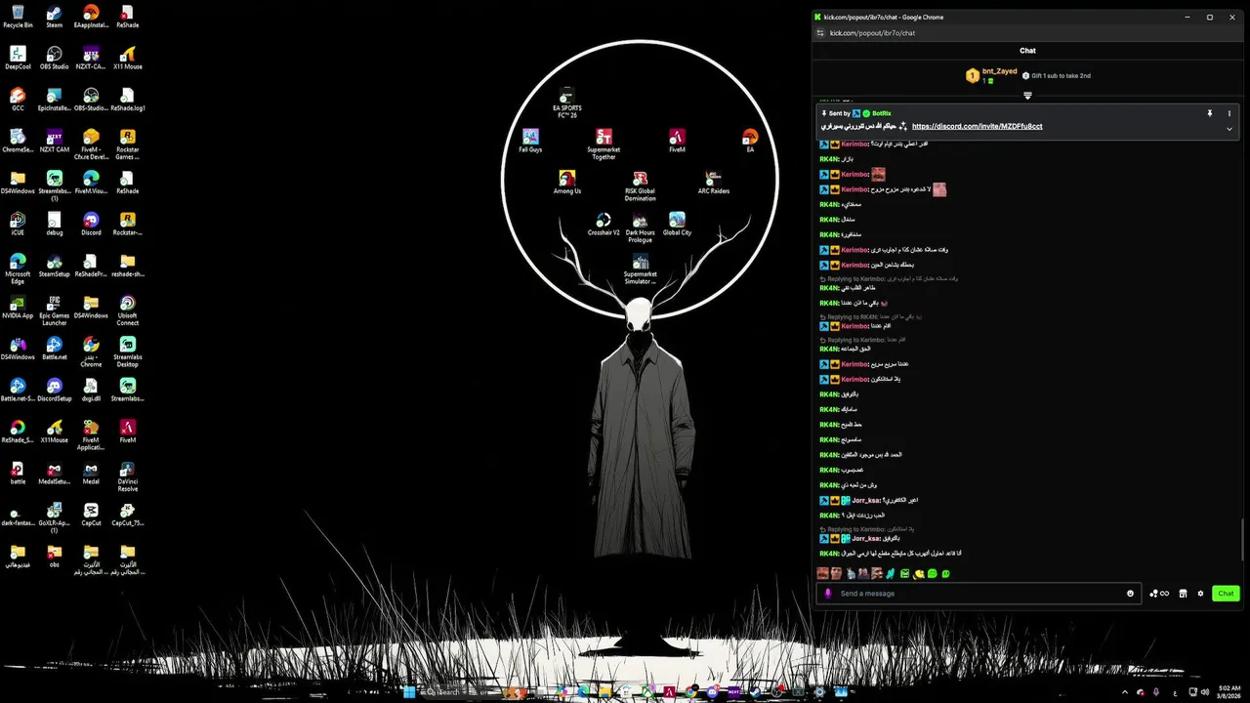This screenshot has width=1250, height=703.
Task: Open chat settings gear icon
Action: click(x=1200, y=594)
